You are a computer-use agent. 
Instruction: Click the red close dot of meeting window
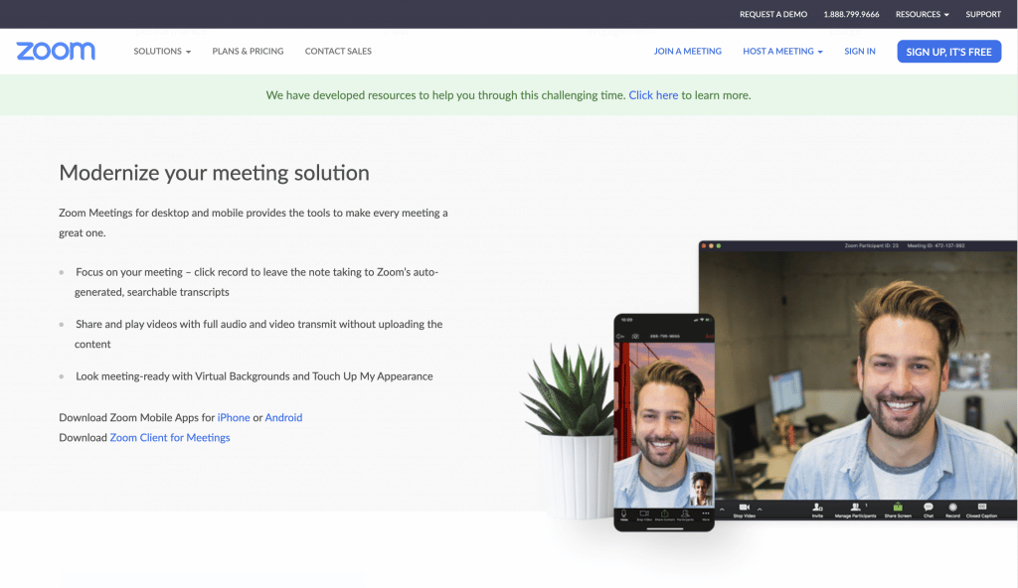(x=704, y=246)
